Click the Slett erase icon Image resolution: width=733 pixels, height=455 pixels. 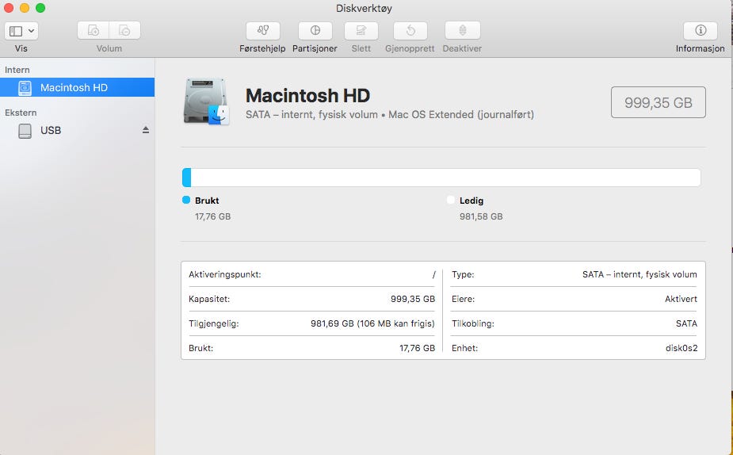[361, 30]
